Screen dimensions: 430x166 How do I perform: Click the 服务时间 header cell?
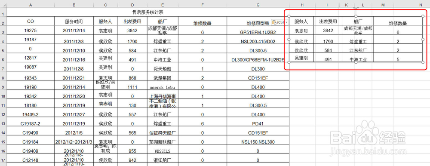74,21
